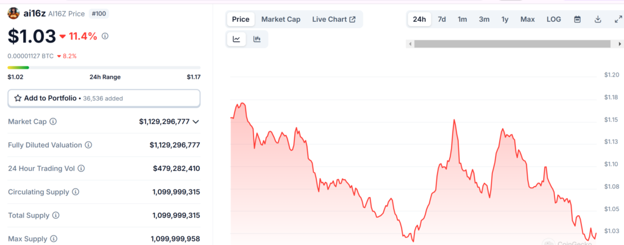Click the Market Cap info icon
Screen dimensions: 624x245
pyautogui.click(x=53, y=122)
